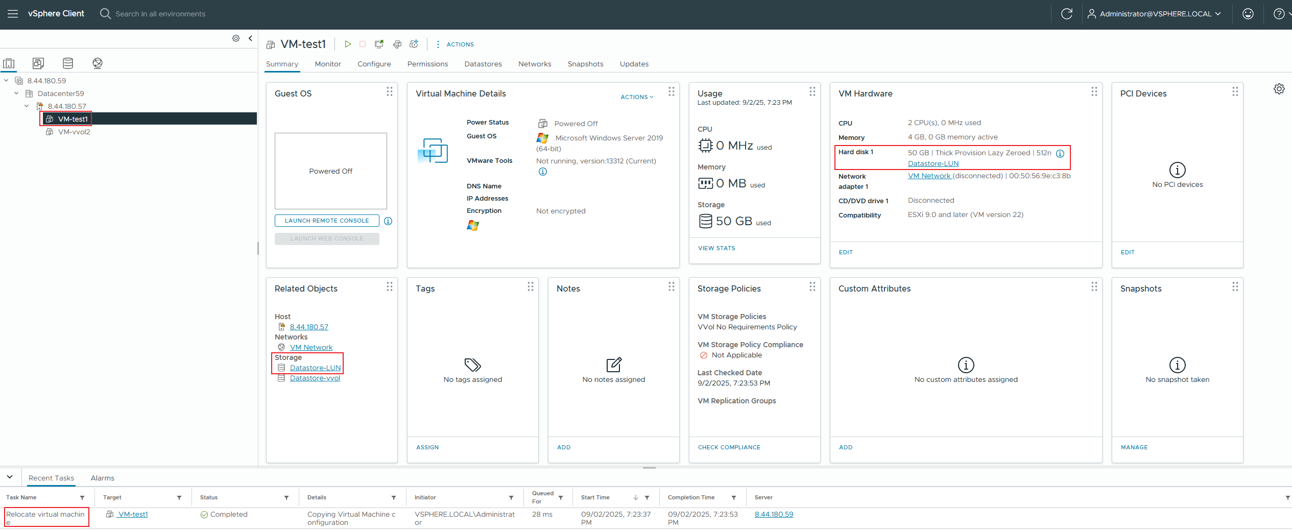Image resolution: width=1292 pixels, height=531 pixels.
Task: Switch to Storage inventory view
Action: click(68, 63)
